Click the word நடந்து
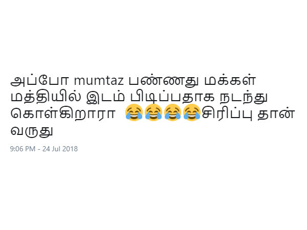Screen dimensions: 307x230 click(244, 97)
